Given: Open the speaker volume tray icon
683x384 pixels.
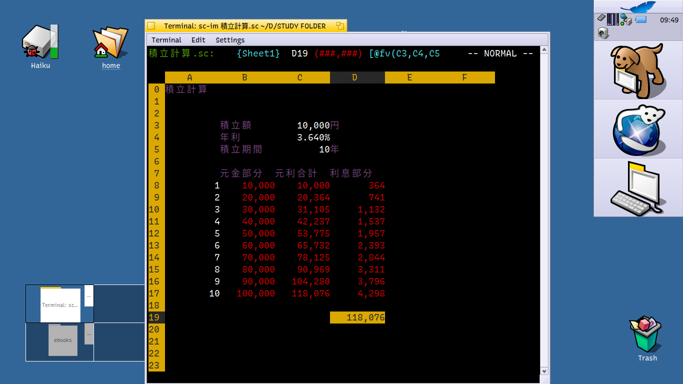Looking at the screenshot, I should click(x=603, y=33).
